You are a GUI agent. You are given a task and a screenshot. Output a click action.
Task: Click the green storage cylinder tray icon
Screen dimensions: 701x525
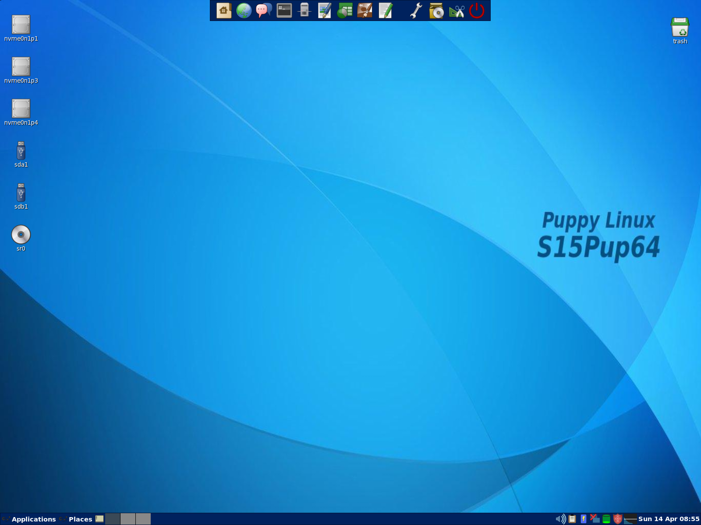pyautogui.click(x=606, y=519)
